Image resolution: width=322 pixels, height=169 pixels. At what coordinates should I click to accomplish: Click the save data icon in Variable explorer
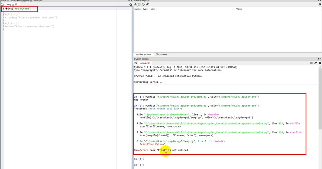click(x=139, y=5)
